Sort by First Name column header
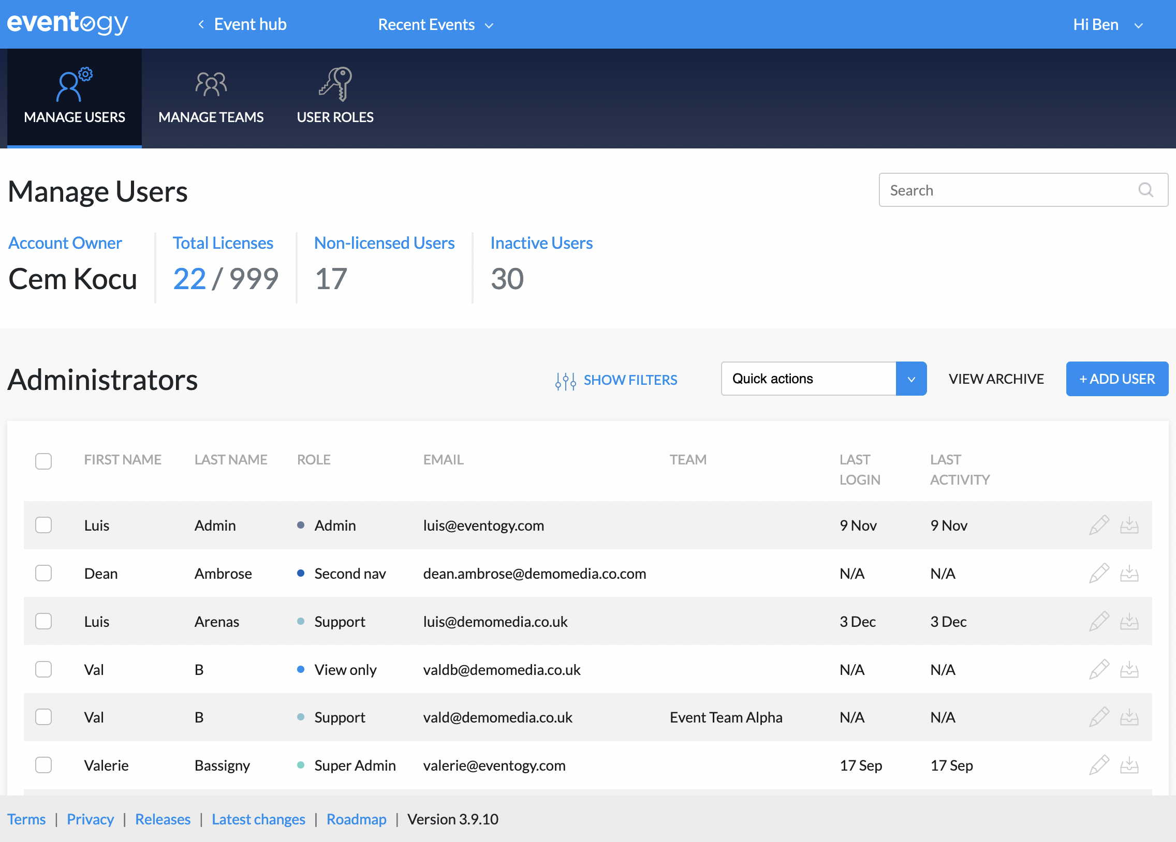The image size is (1176, 842). pyautogui.click(x=122, y=460)
